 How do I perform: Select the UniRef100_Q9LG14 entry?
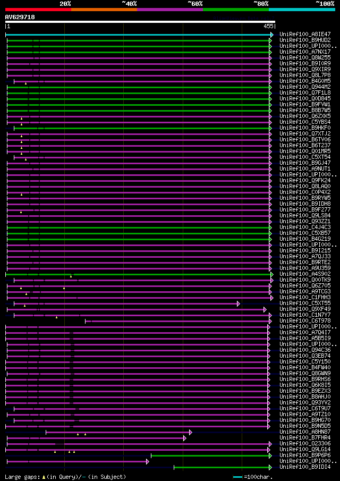click(x=305, y=450)
